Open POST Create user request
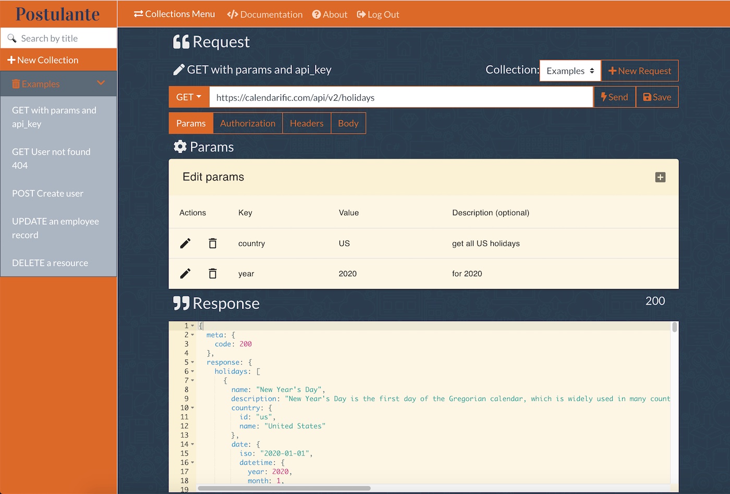This screenshot has height=494, width=730. (58, 193)
